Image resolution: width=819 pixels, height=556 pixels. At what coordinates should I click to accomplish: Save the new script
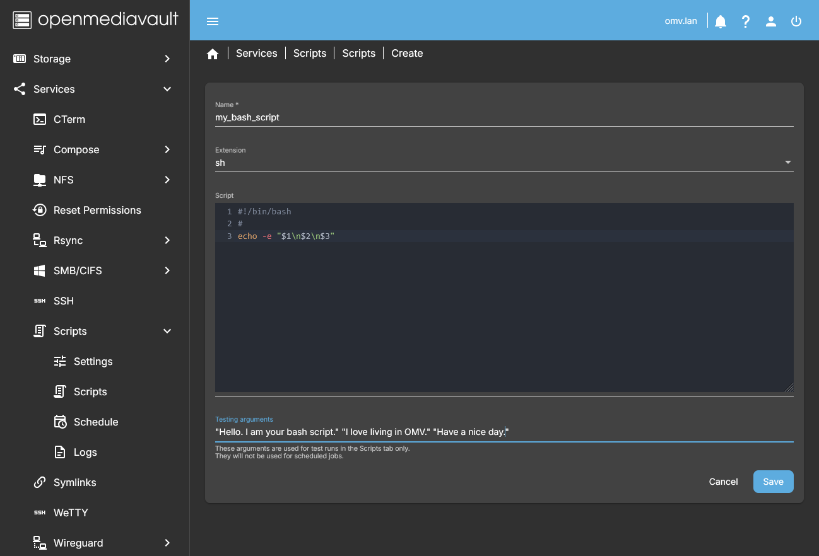click(773, 482)
